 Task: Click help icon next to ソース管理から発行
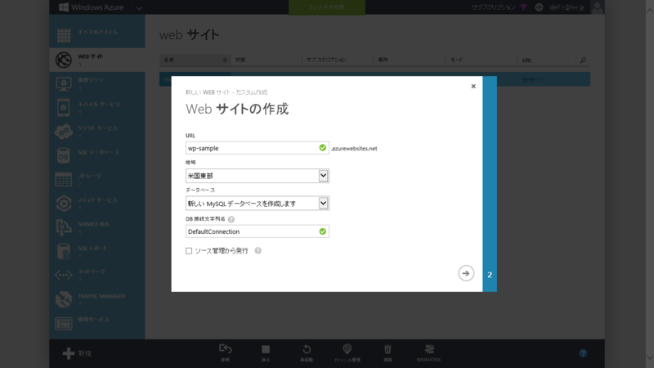[x=258, y=251]
